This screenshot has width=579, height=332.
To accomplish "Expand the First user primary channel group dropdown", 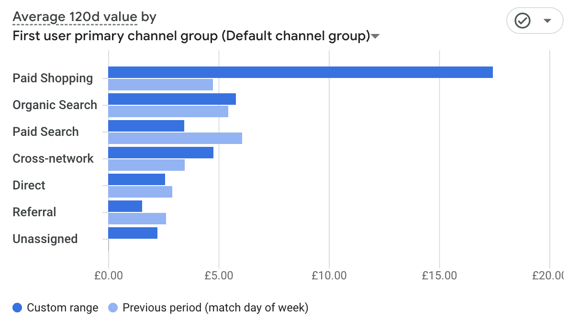I will coord(376,36).
